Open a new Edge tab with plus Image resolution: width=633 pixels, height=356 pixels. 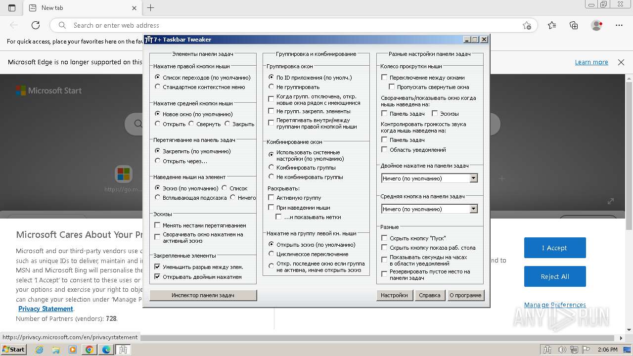(x=151, y=8)
